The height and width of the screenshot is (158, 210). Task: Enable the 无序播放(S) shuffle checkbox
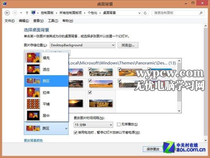pyautogui.click(x=118, y=124)
